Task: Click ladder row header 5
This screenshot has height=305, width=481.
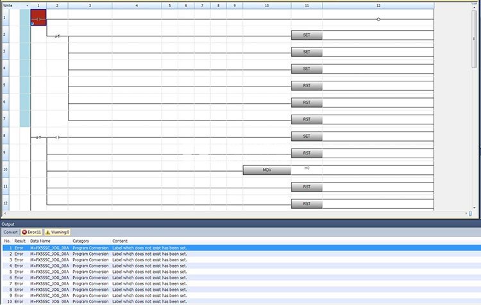Action: tap(5, 85)
